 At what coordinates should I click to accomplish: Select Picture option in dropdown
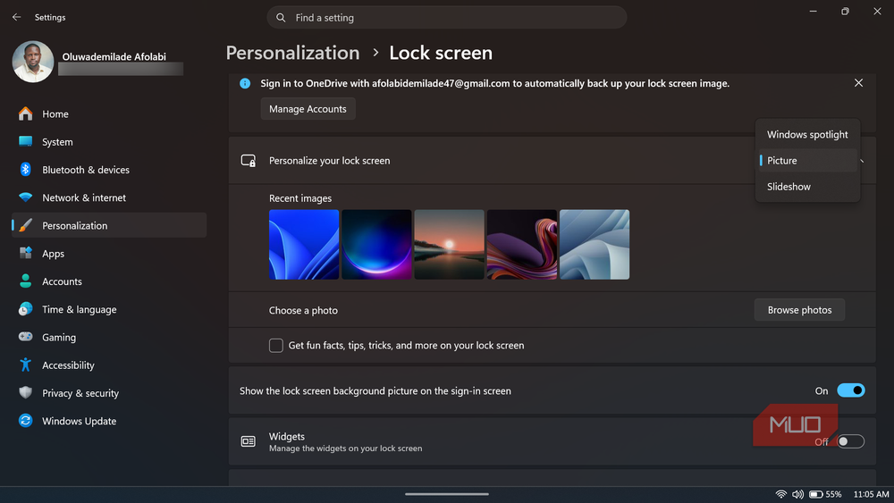[807, 161]
